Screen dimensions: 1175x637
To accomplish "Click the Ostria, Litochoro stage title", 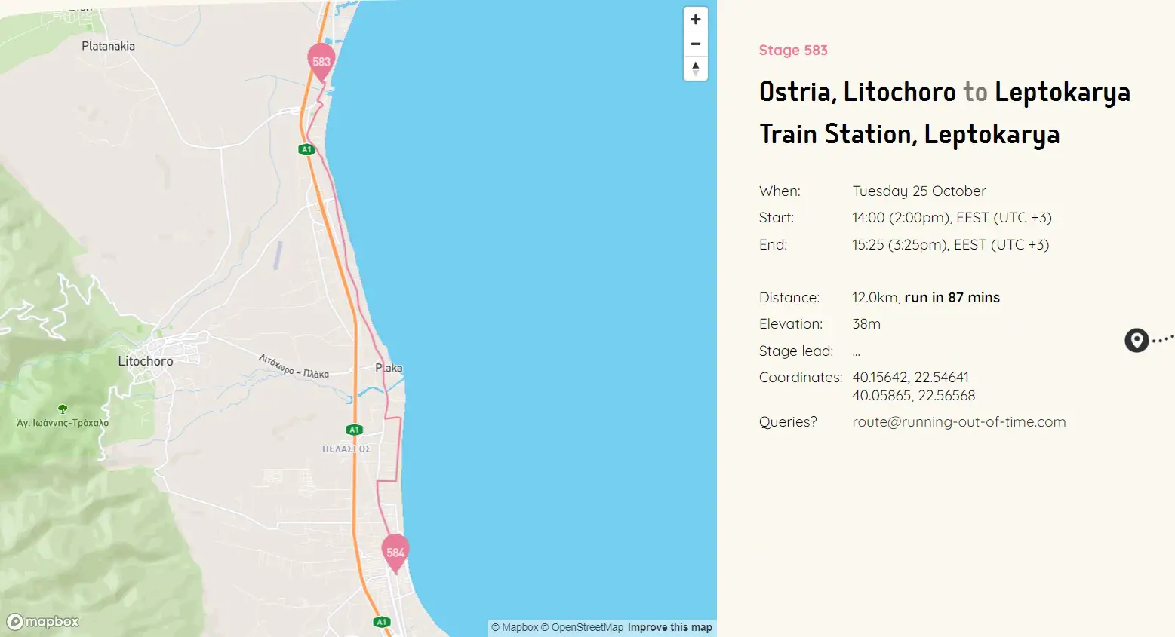I will click(x=857, y=92).
